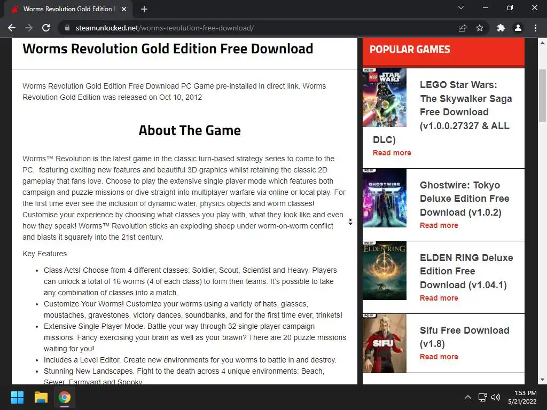Open the clock and date
The width and height of the screenshot is (547, 410).
pos(522,397)
